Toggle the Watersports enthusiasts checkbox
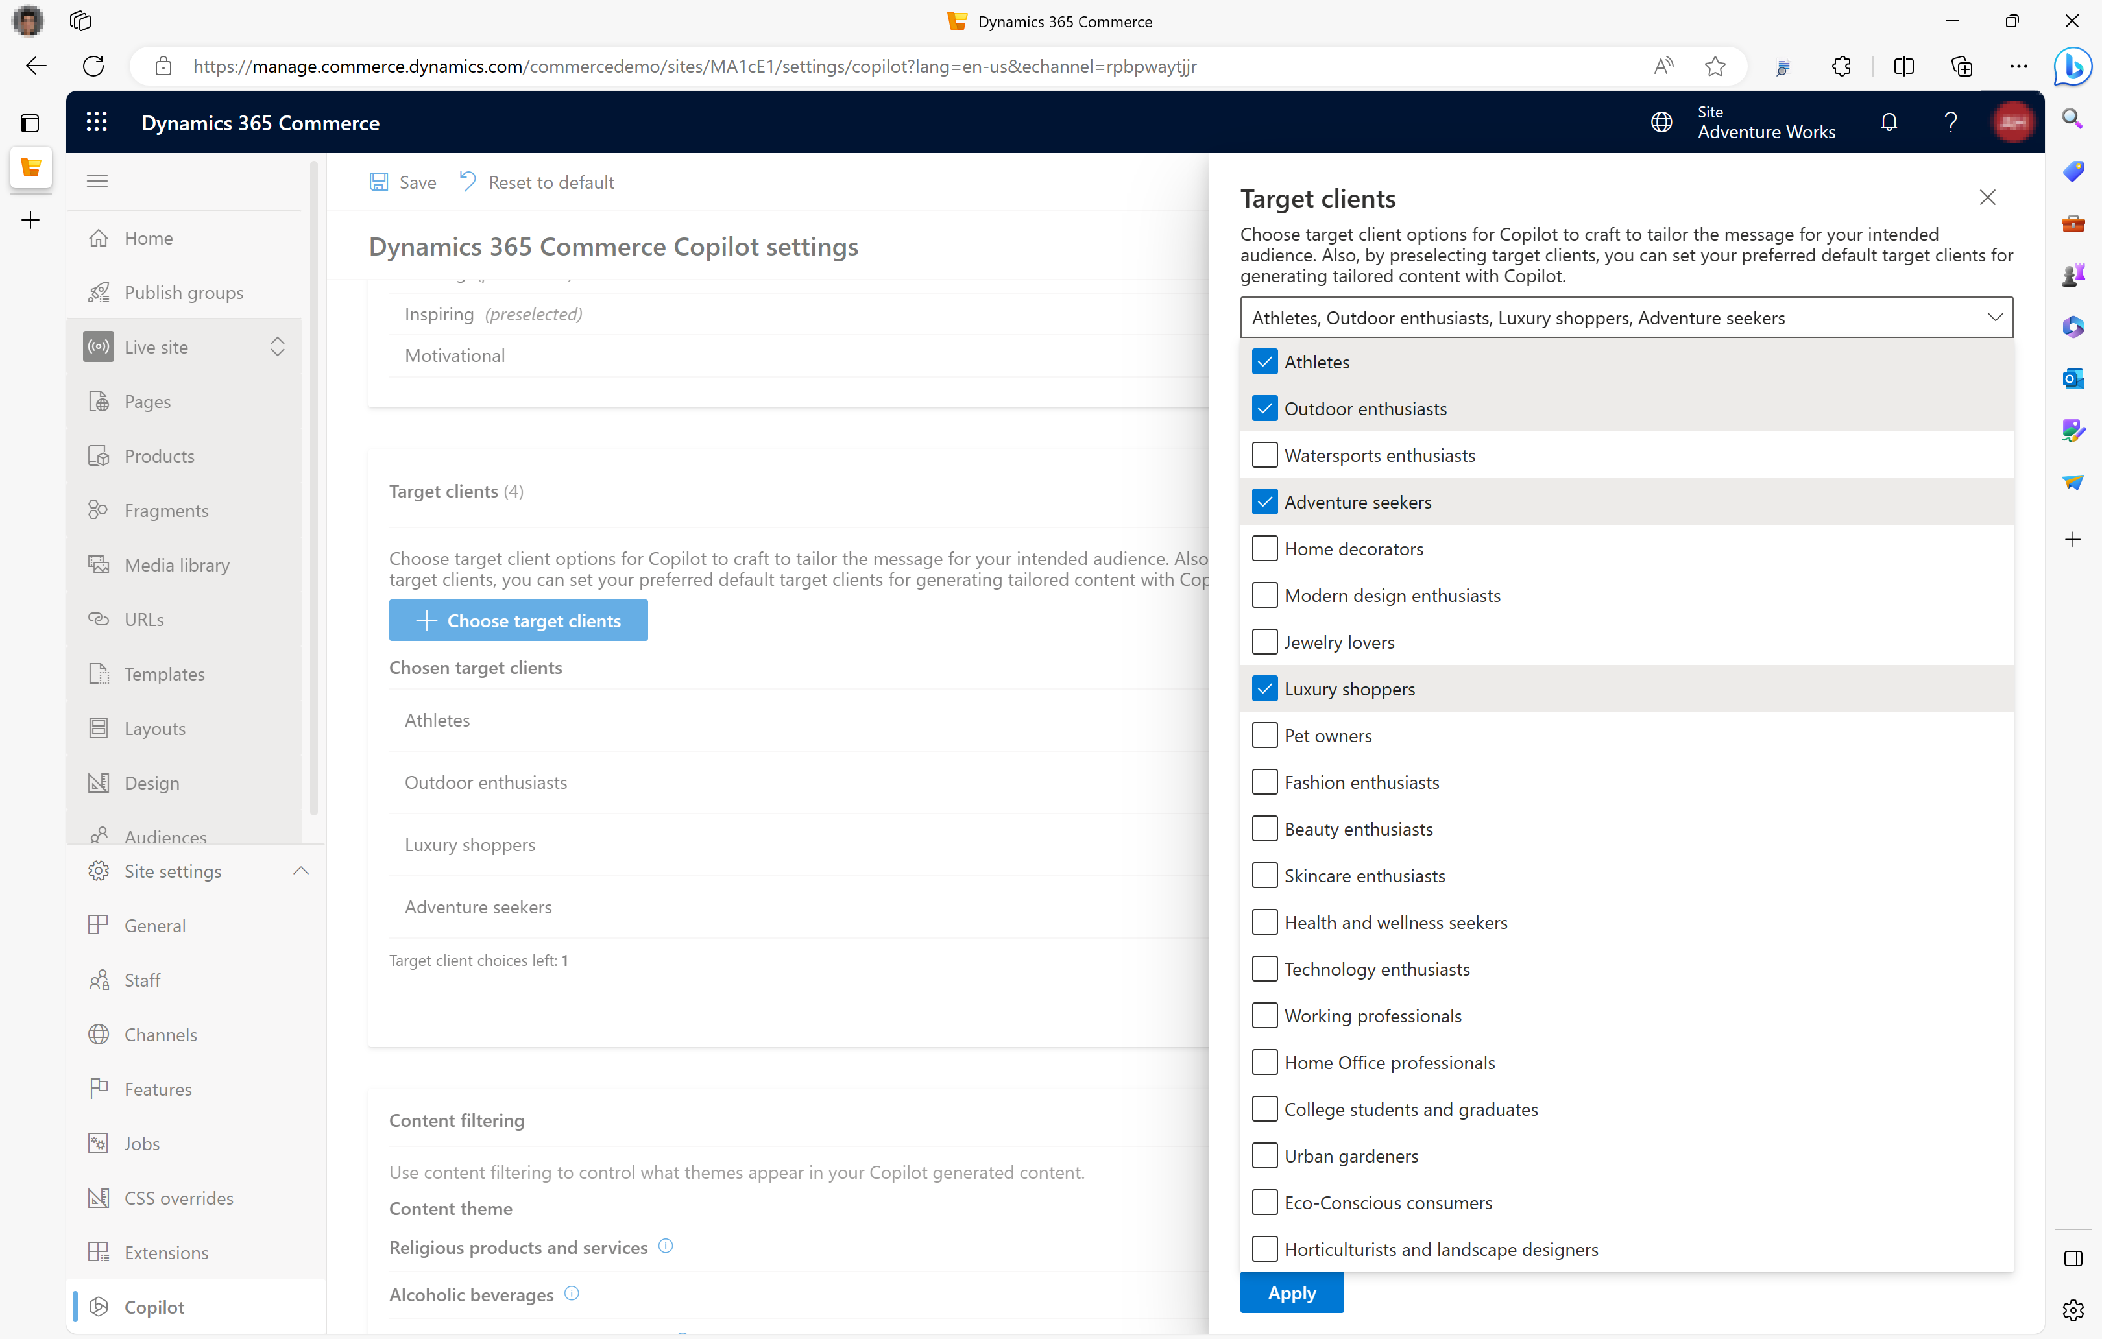The height and width of the screenshot is (1339, 2102). 1264,455
